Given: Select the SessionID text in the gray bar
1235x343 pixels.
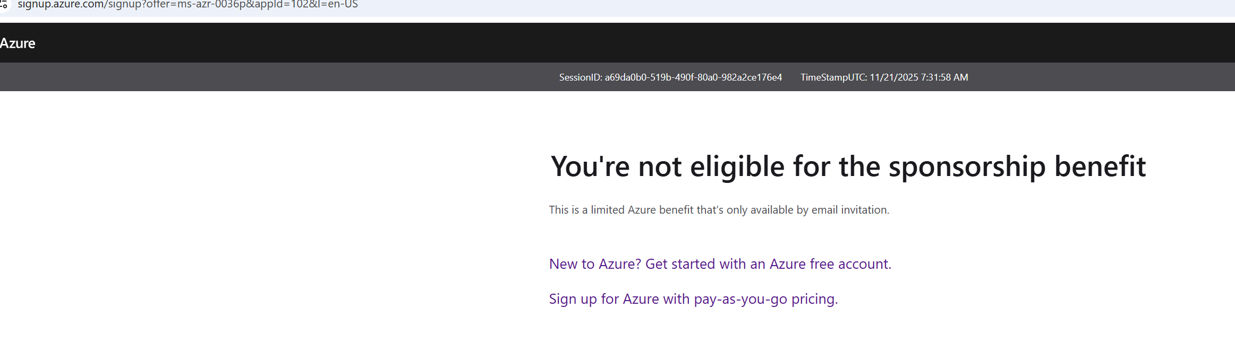Looking at the screenshot, I should (x=670, y=77).
